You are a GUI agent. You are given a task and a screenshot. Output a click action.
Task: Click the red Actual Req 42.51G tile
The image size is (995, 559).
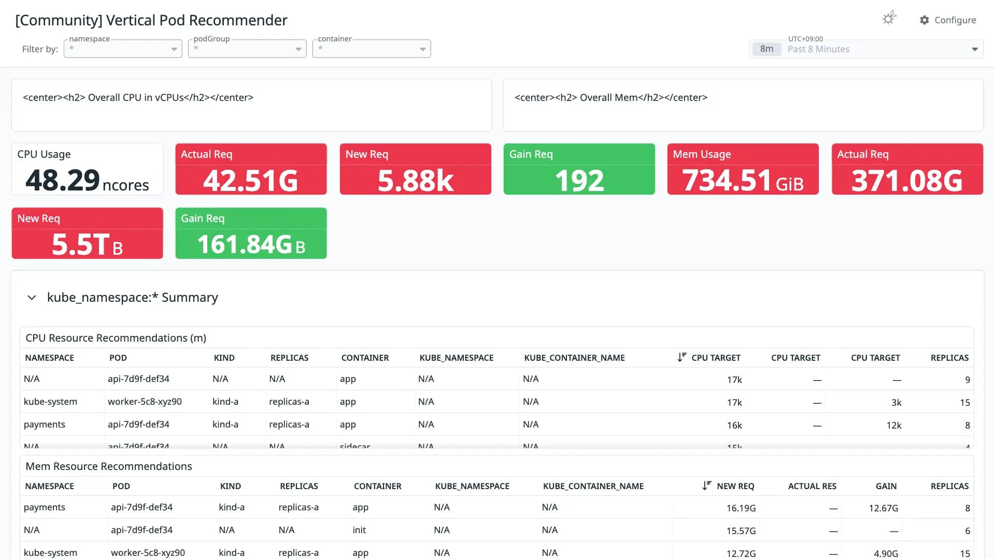point(251,169)
